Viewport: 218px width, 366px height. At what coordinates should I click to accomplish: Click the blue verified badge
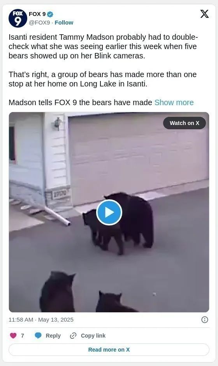click(50, 14)
